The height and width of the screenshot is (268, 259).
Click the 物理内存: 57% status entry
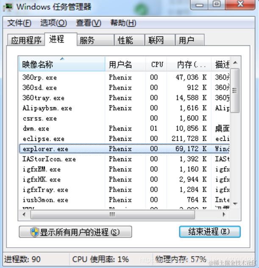pos(181,259)
